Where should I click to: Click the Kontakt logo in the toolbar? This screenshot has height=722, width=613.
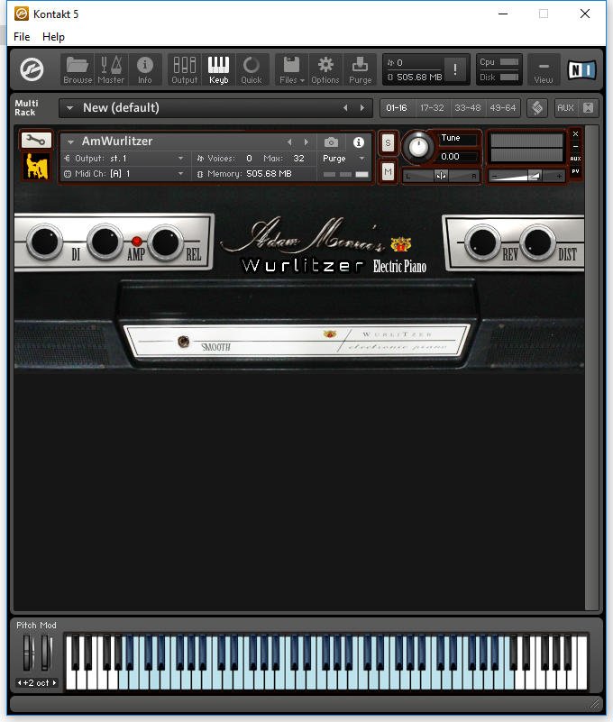point(32,69)
